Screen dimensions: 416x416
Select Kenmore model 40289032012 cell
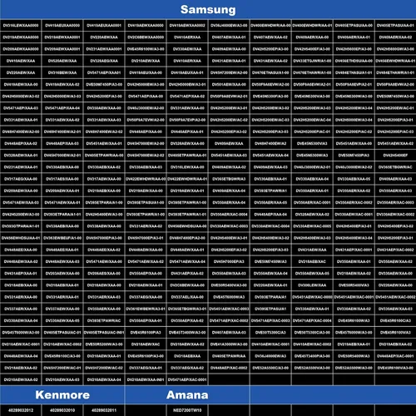click(21, 410)
